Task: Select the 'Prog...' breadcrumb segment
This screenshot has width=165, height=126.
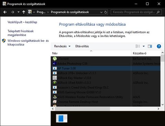Action: pyautogui.click(x=41, y=12)
